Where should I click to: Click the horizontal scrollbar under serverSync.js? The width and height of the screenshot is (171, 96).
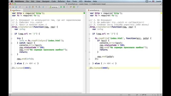[x=47, y=93]
